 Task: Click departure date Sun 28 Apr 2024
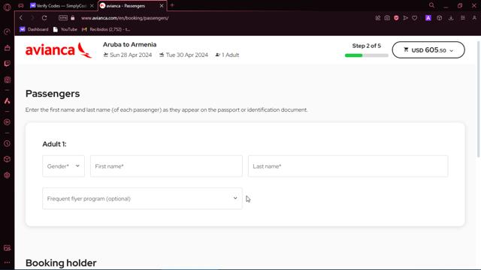click(x=128, y=55)
